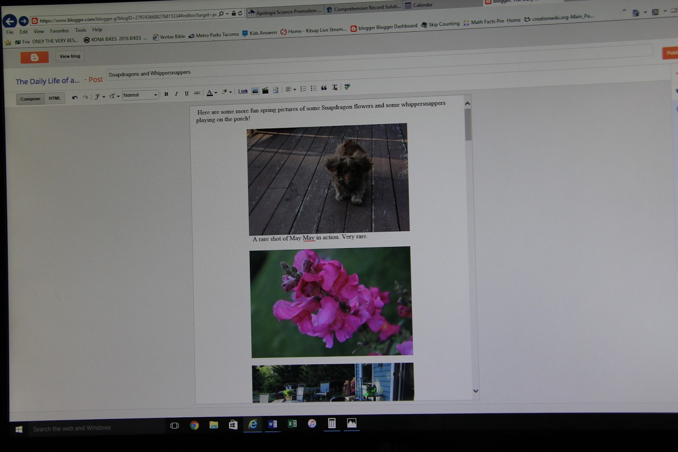This screenshot has width=678, height=452.
Task: Switch to Compose editing mode
Action: click(31, 99)
